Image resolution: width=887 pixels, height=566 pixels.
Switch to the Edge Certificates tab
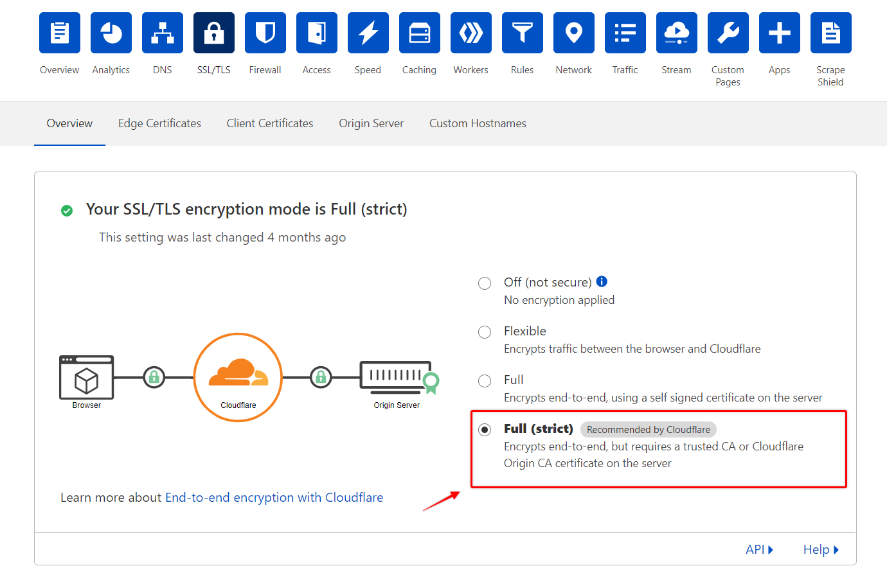click(x=159, y=123)
